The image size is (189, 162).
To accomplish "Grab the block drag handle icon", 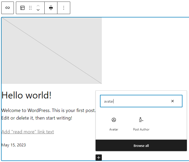I will point(30,8).
